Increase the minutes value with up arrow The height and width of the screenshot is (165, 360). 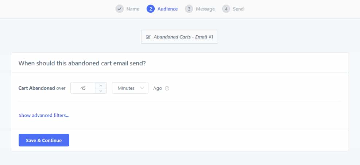101,85
